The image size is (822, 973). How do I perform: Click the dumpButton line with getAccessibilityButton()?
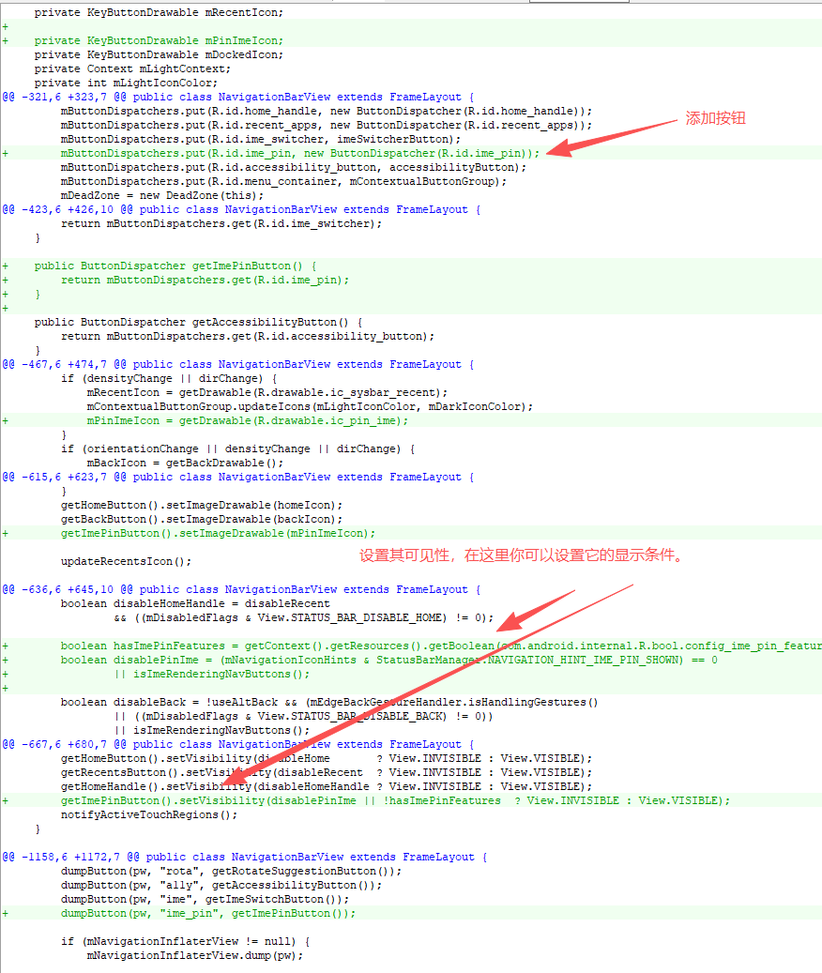(x=221, y=886)
